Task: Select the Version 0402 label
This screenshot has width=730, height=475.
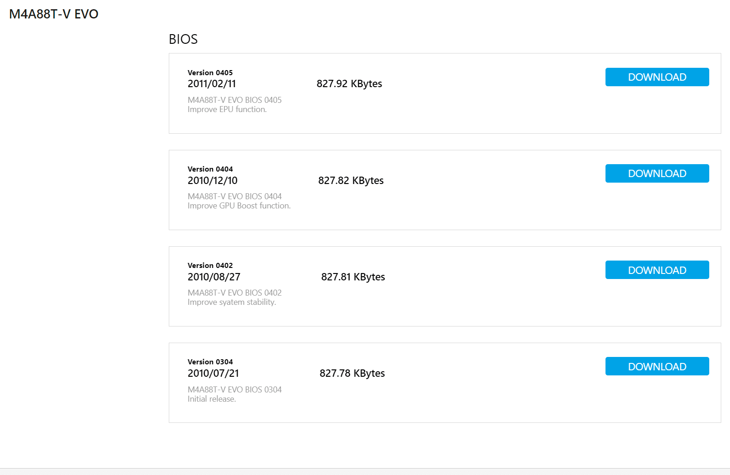Action: tap(210, 265)
